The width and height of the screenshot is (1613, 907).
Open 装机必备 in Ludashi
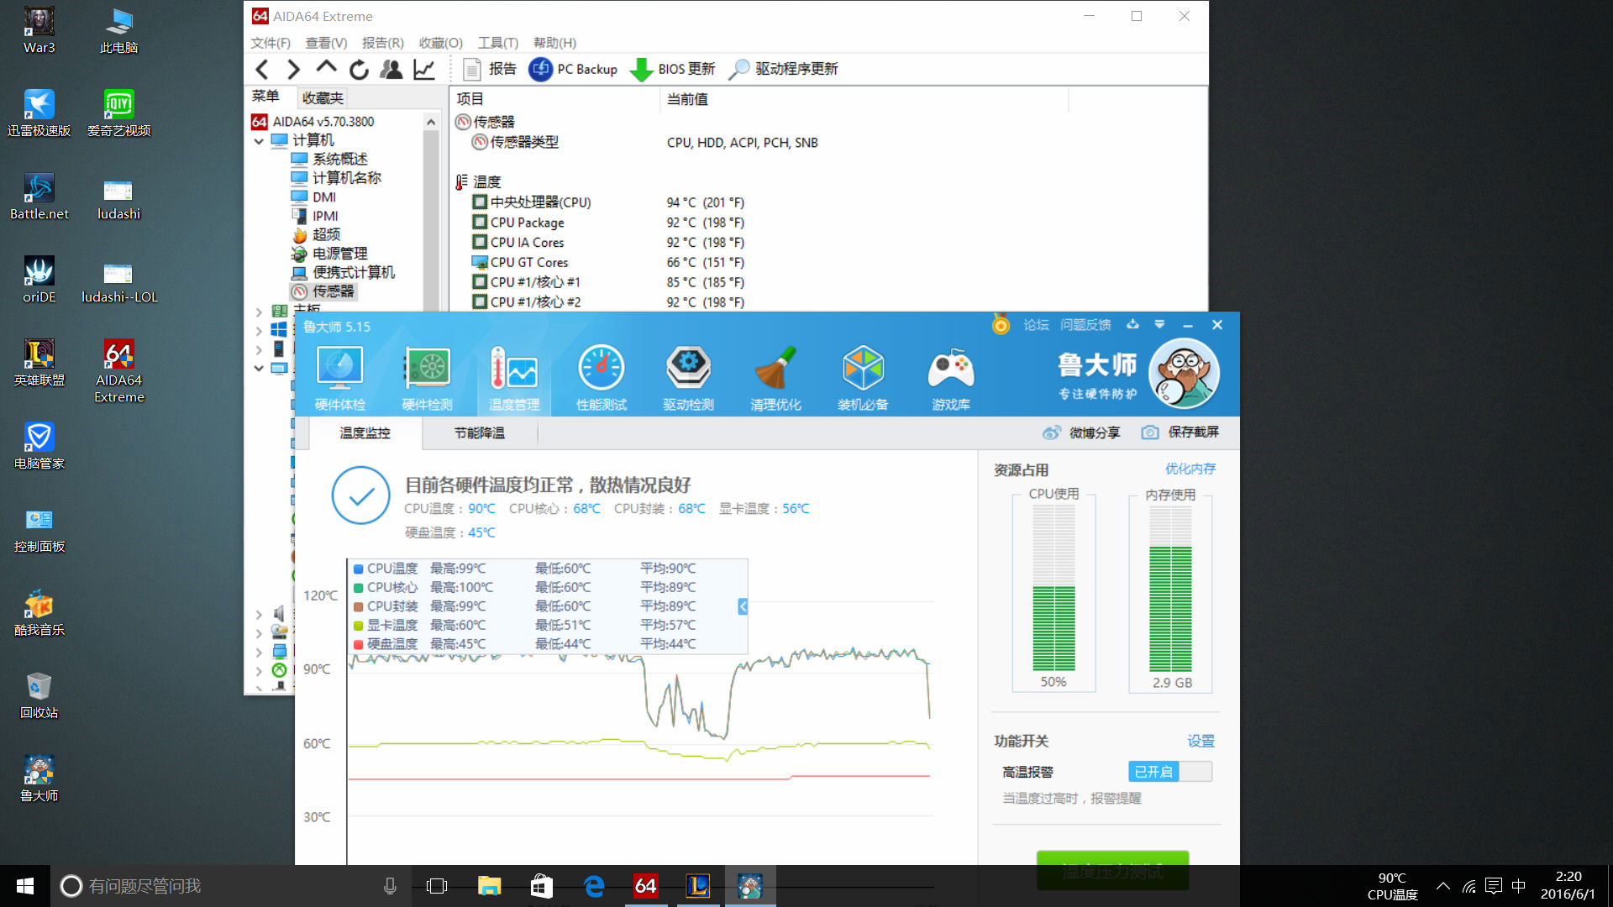coord(863,378)
